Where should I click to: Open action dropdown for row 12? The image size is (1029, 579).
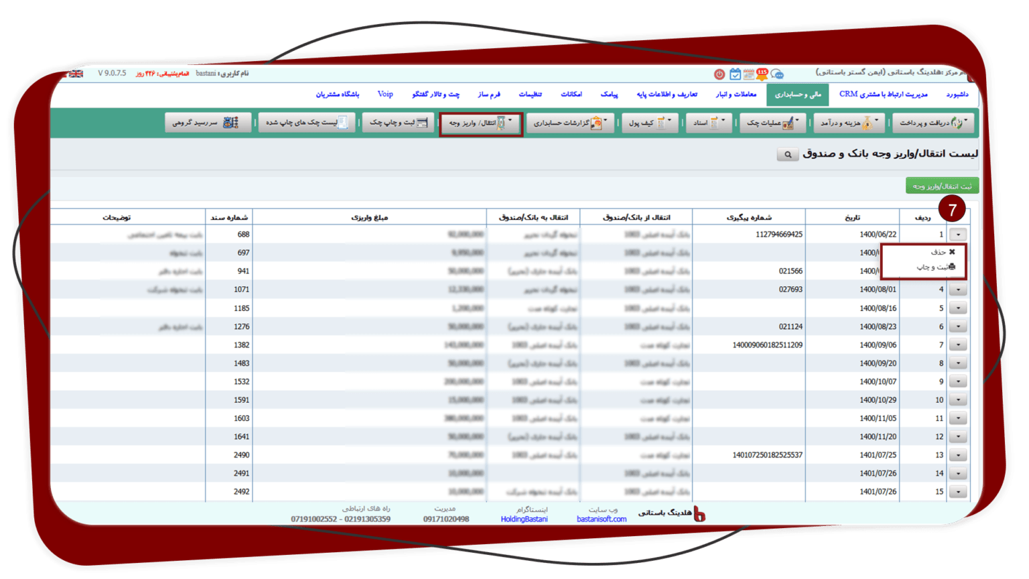[958, 437]
